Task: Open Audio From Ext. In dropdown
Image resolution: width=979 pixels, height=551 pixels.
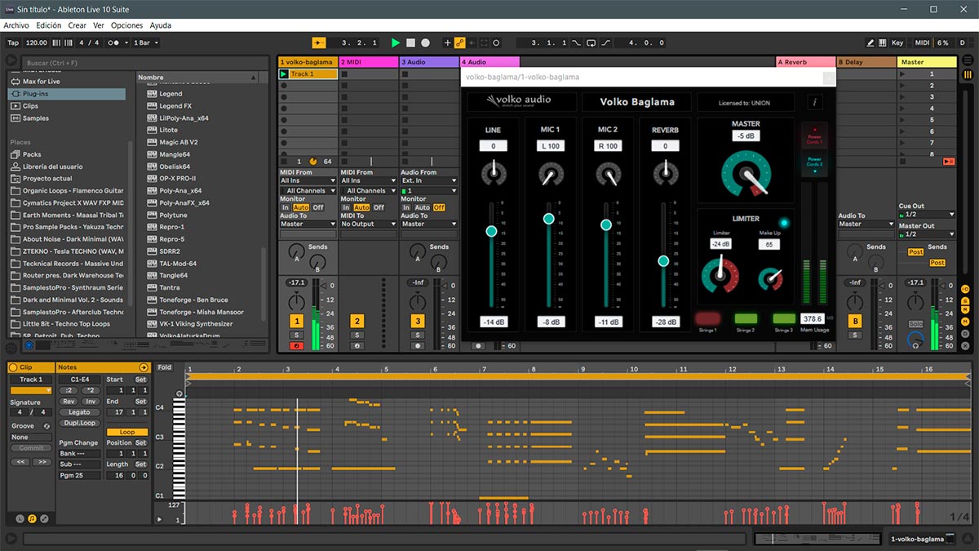Action: [x=427, y=180]
